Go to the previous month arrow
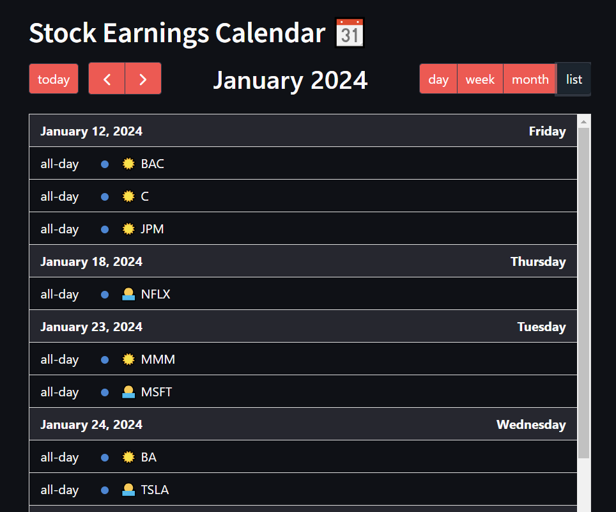Viewport: 616px width, 512px height. point(107,79)
